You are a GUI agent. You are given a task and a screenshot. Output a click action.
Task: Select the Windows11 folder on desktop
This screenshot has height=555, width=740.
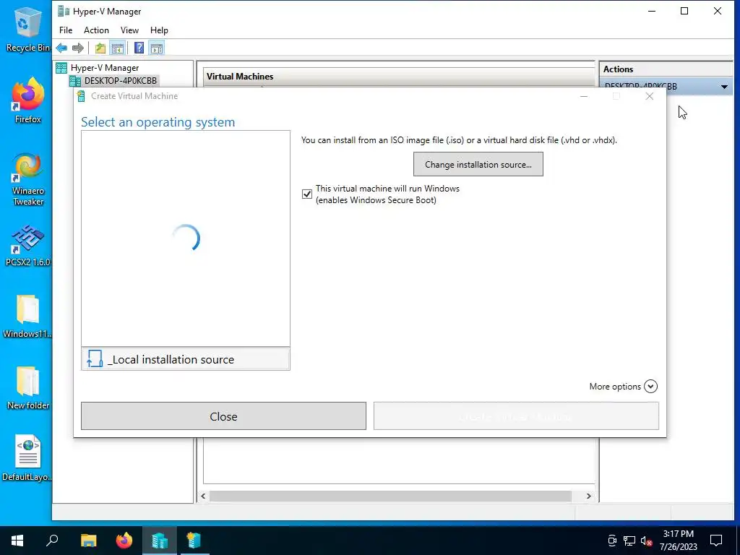click(27, 317)
